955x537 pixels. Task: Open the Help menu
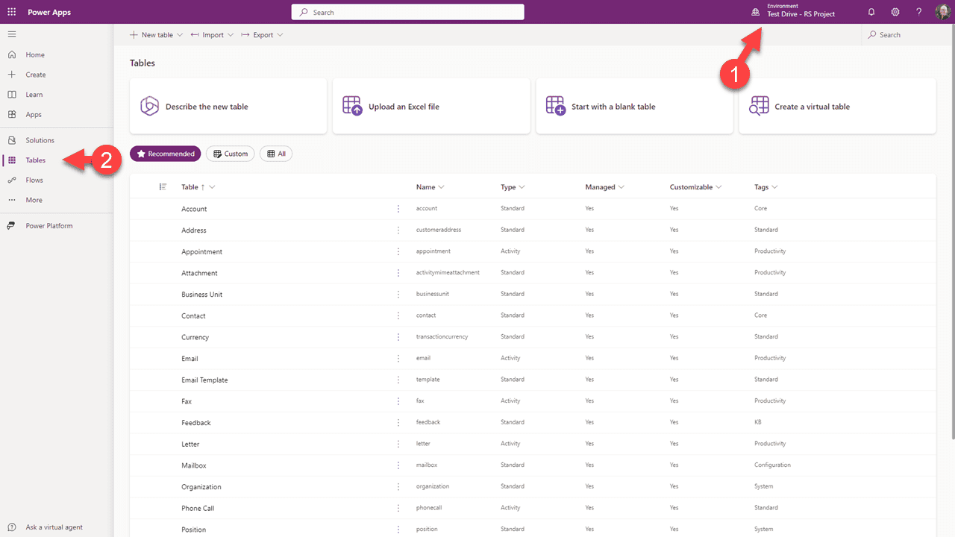pos(918,12)
